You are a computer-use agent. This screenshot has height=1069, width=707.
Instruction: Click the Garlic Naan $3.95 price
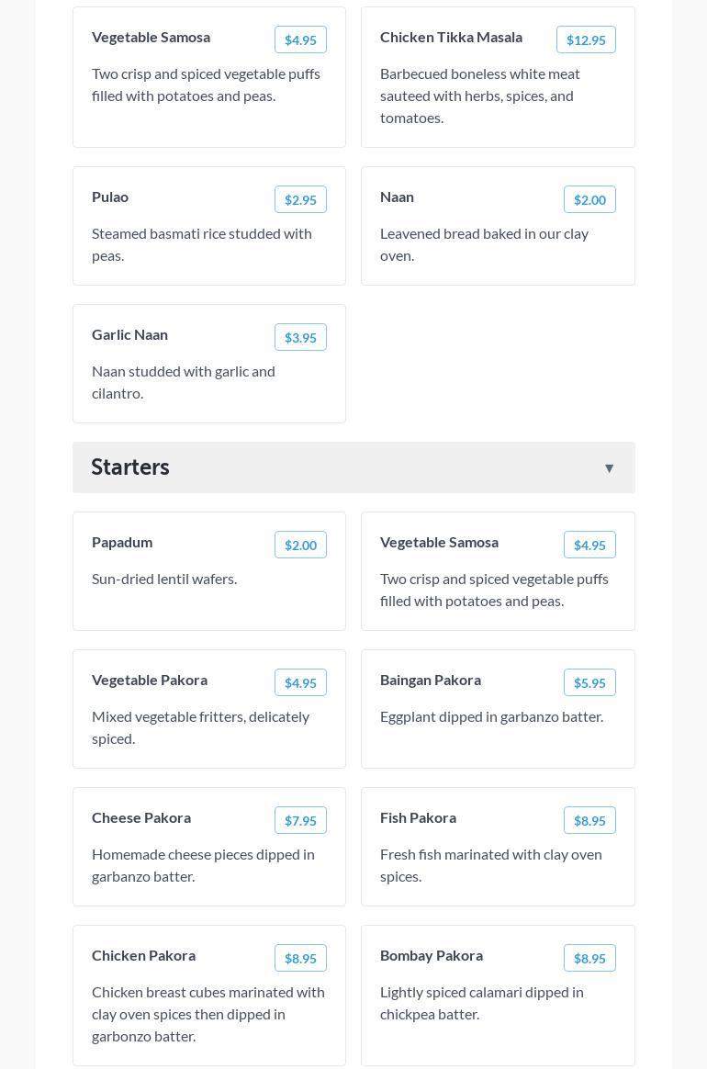click(300, 337)
